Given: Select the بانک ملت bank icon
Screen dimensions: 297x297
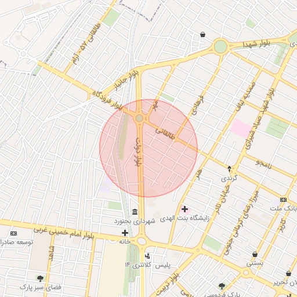Looking at the screenshot, I should (x=283, y=200).
